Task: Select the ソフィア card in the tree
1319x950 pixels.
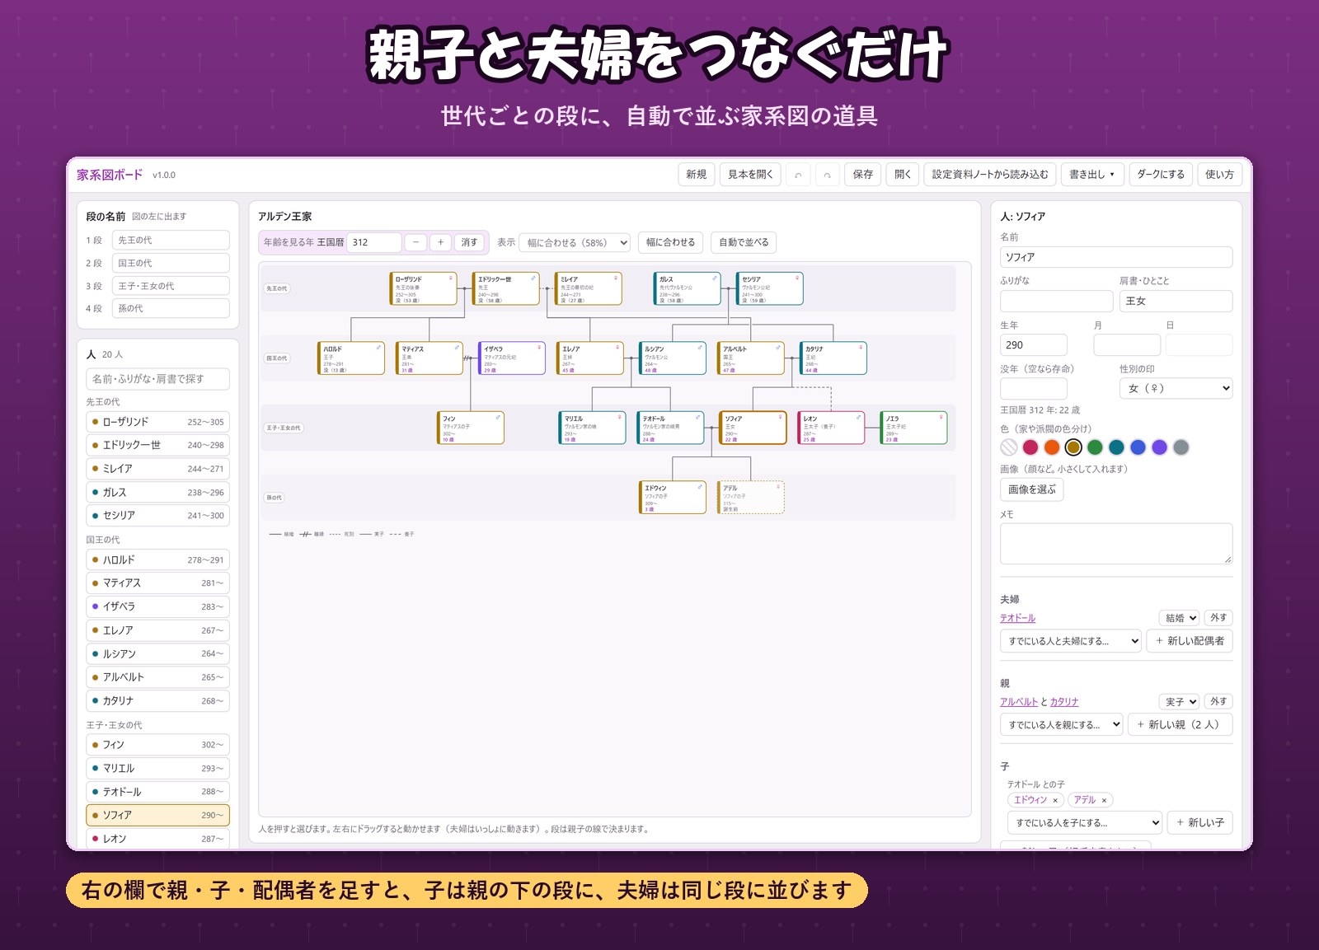Action: [x=753, y=428]
